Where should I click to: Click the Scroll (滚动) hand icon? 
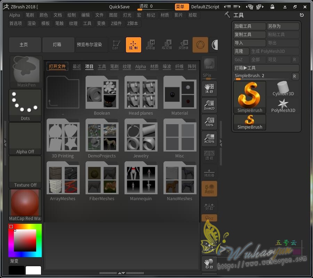pos(209,89)
